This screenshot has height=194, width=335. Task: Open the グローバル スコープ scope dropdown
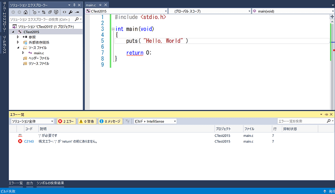click(249, 11)
